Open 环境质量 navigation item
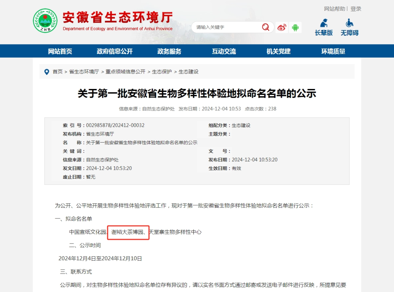394x292 pixels. [x=333, y=51]
